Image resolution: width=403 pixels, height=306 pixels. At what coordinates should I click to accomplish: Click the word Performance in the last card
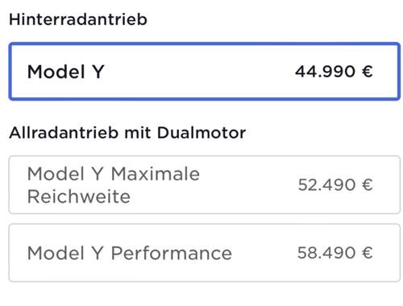tap(172, 253)
